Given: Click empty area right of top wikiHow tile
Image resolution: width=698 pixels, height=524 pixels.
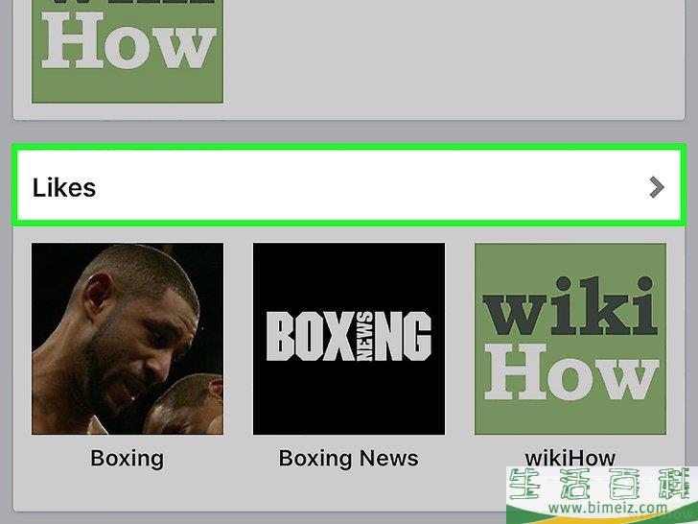Looking at the screenshot, I should coord(454,54).
